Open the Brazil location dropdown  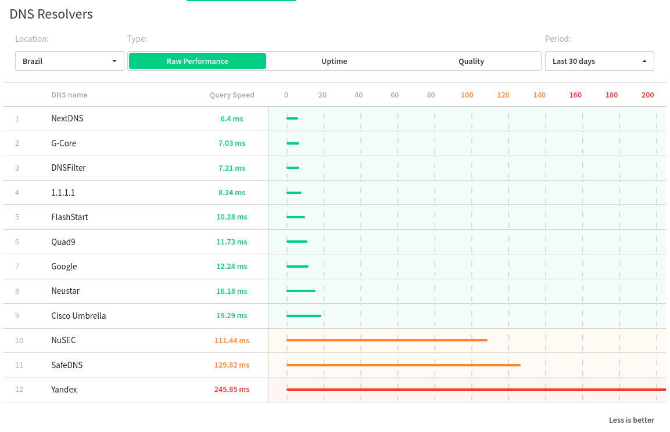pyautogui.click(x=70, y=61)
